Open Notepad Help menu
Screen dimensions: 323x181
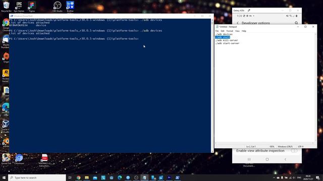click(x=244, y=31)
